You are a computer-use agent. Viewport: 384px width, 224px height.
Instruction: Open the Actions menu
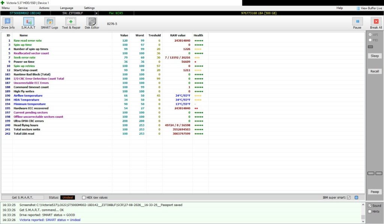(44, 8)
